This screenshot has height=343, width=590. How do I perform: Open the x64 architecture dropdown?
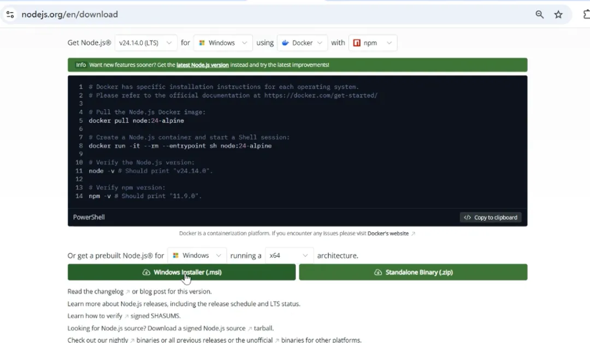point(290,256)
